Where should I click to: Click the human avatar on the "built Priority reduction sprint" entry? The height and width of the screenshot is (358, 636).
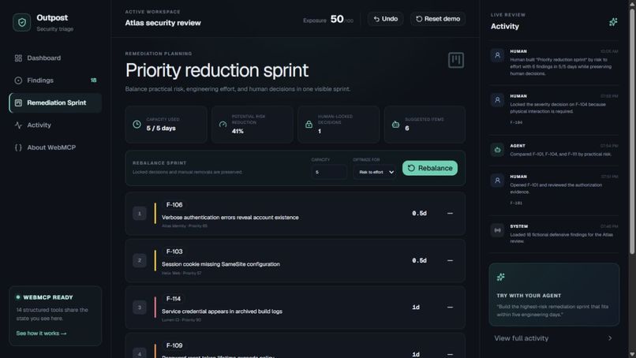coord(497,55)
